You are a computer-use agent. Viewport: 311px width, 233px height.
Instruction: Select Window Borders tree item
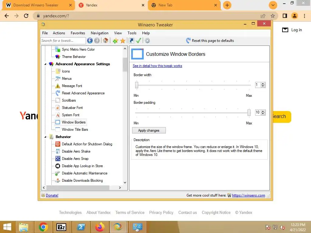coord(73,122)
